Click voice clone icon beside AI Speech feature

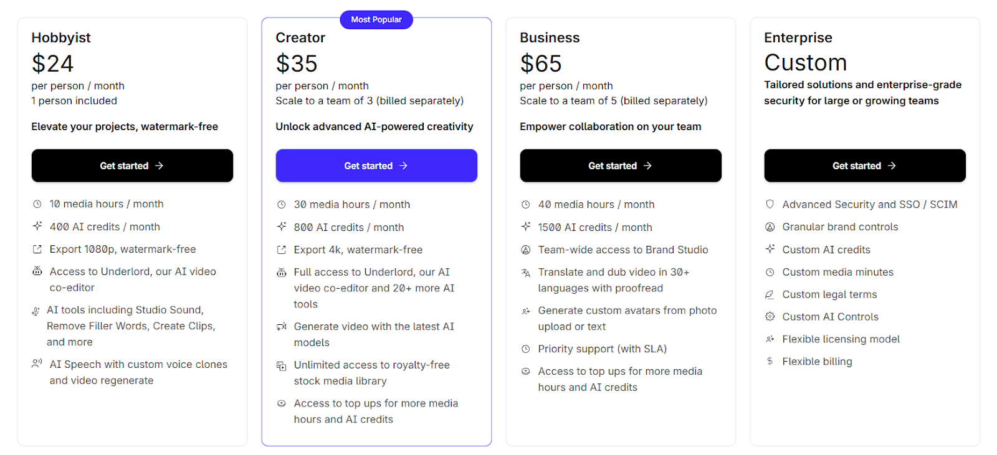tap(37, 364)
